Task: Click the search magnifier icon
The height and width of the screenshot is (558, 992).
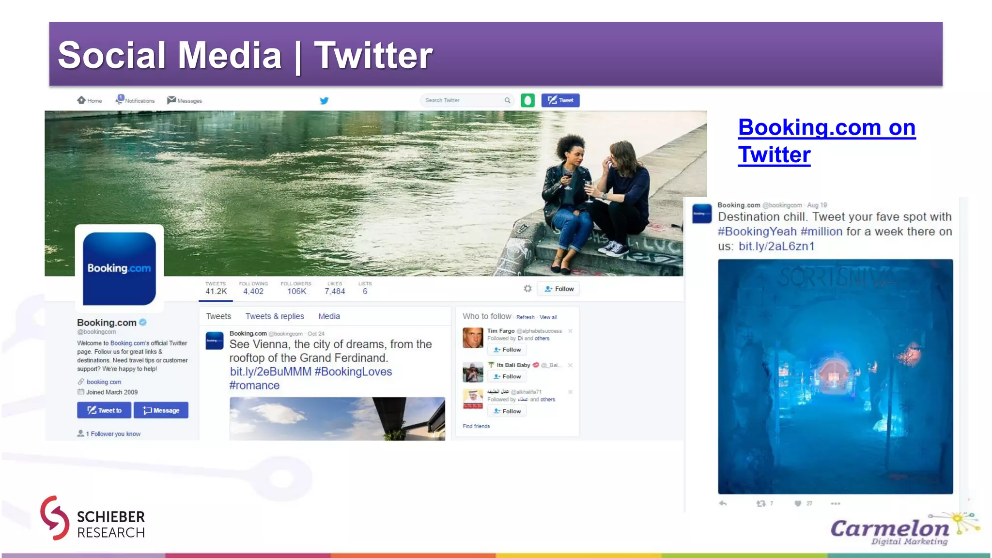Action: point(507,100)
